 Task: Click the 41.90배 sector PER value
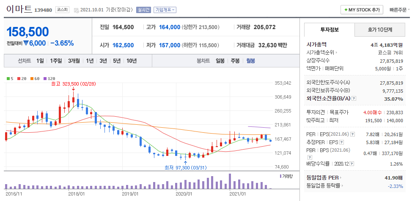coord(394,178)
